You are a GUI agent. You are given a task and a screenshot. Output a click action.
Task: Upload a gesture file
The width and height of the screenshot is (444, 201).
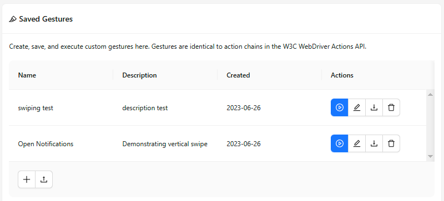[44, 179]
